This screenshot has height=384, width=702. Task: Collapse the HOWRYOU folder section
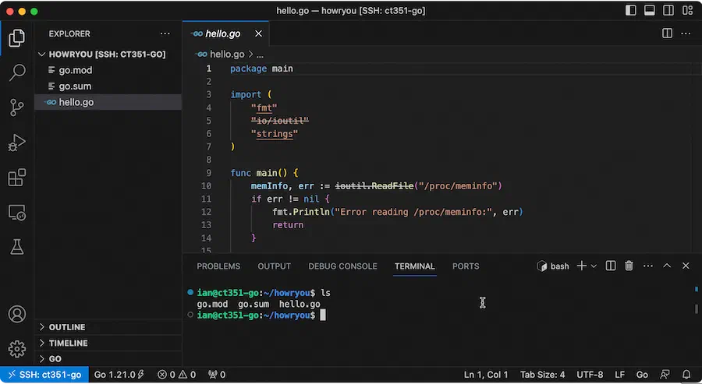pyautogui.click(x=108, y=54)
